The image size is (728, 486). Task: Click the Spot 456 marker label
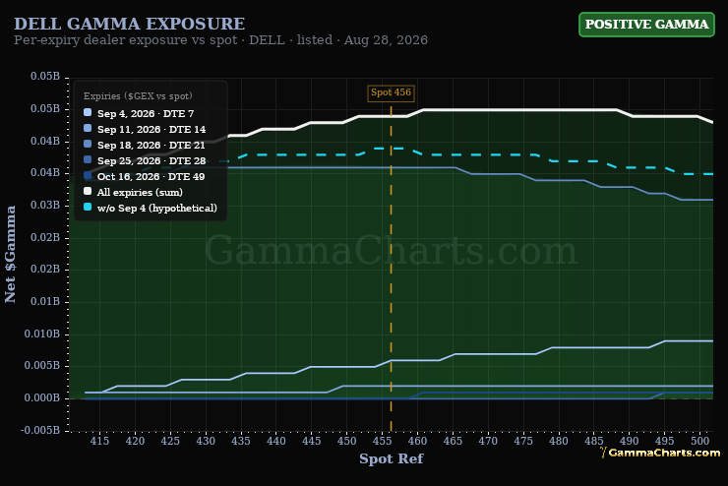[x=391, y=92]
